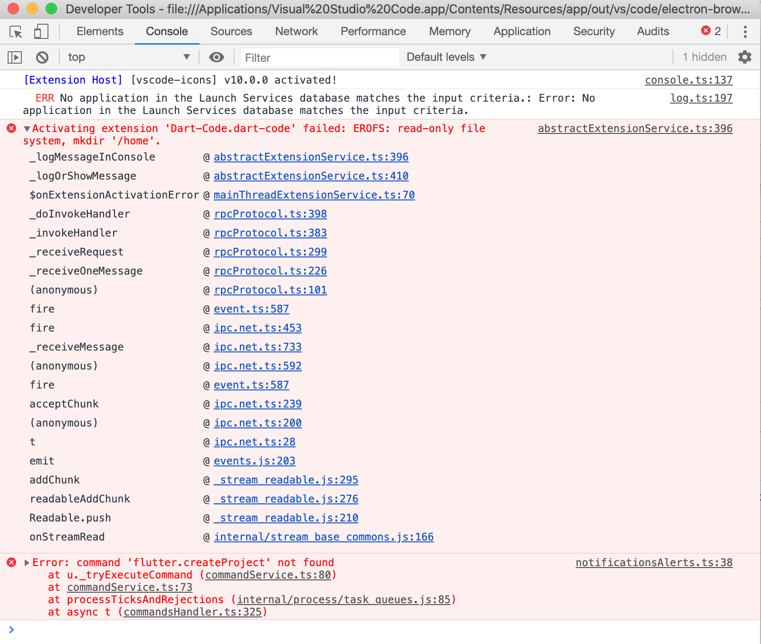The height and width of the screenshot is (644, 761).
Task: Switch to the Elements tab
Action: (x=100, y=31)
